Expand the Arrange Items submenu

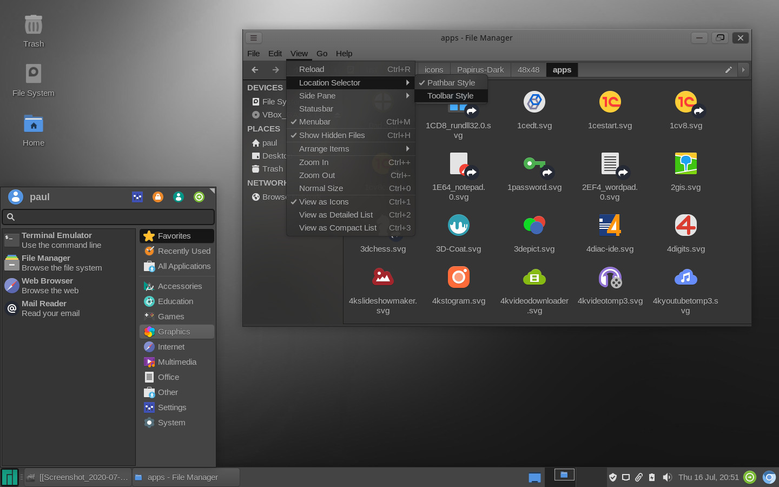tap(351, 149)
